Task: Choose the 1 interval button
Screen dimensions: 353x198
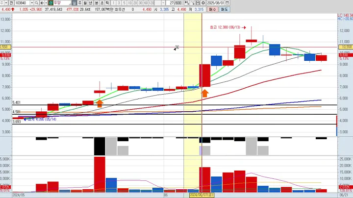Action: (113, 3)
